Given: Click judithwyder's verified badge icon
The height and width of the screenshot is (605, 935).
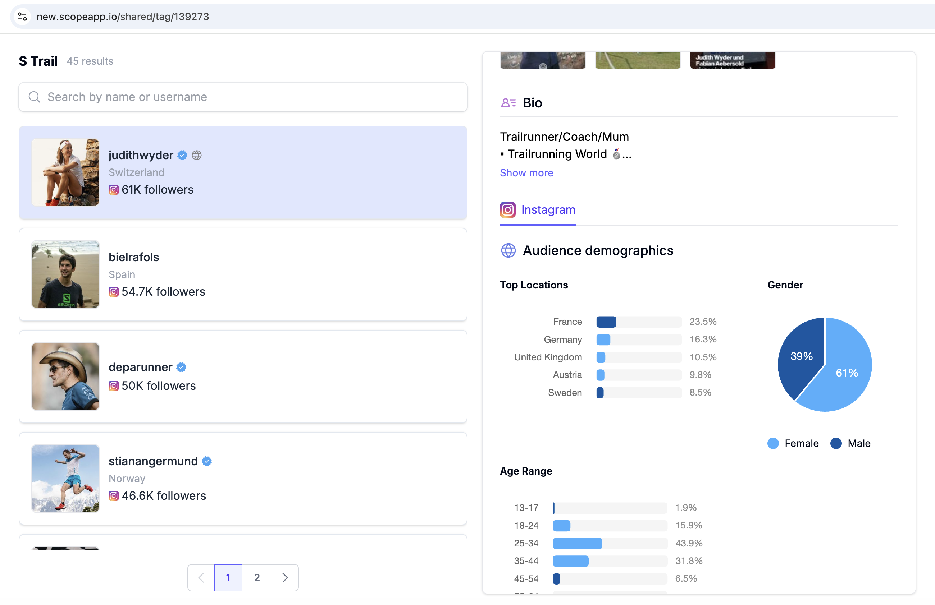Looking at the screenshot, I should (x=182, y=155).
